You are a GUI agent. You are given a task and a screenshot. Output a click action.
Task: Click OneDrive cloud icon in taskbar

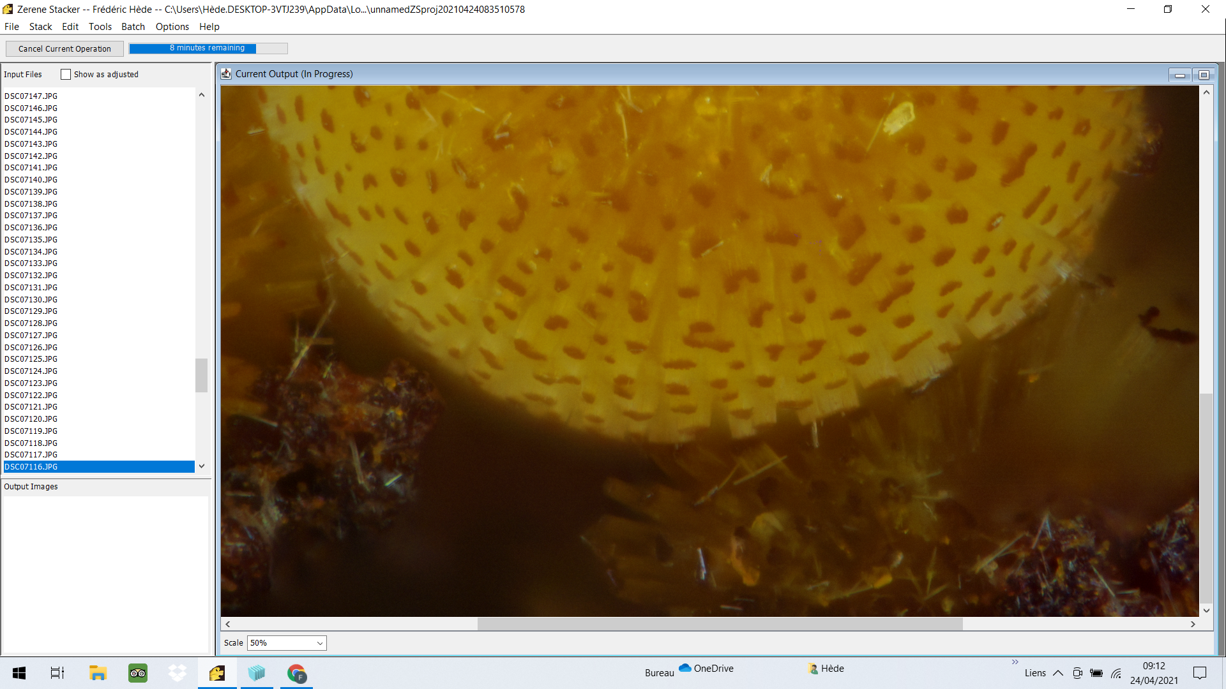click(x=685, y=668)
